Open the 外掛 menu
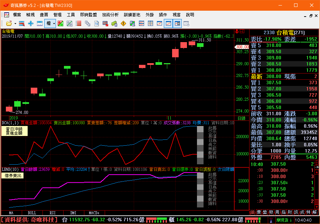This screenshot has width=320, height=224. click(150, 15)
